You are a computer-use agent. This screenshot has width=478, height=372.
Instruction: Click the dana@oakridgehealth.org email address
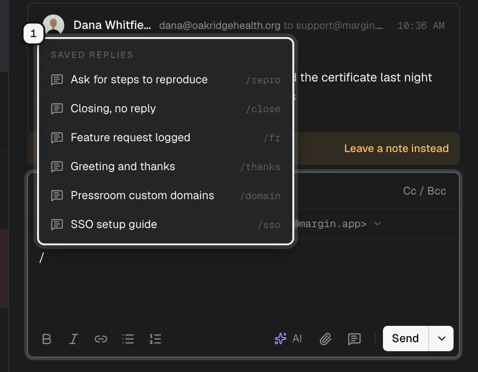[220, 26]
